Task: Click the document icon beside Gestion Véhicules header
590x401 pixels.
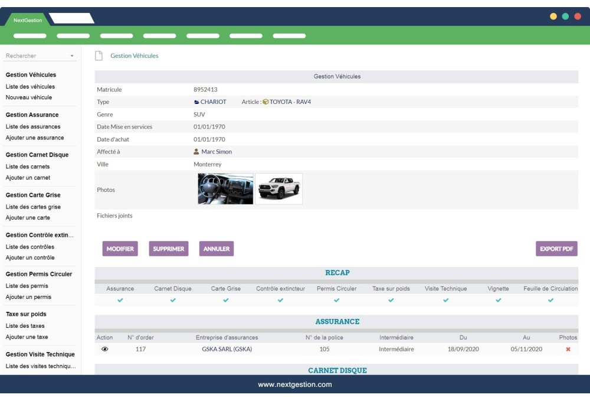Action: click(100, 55)
